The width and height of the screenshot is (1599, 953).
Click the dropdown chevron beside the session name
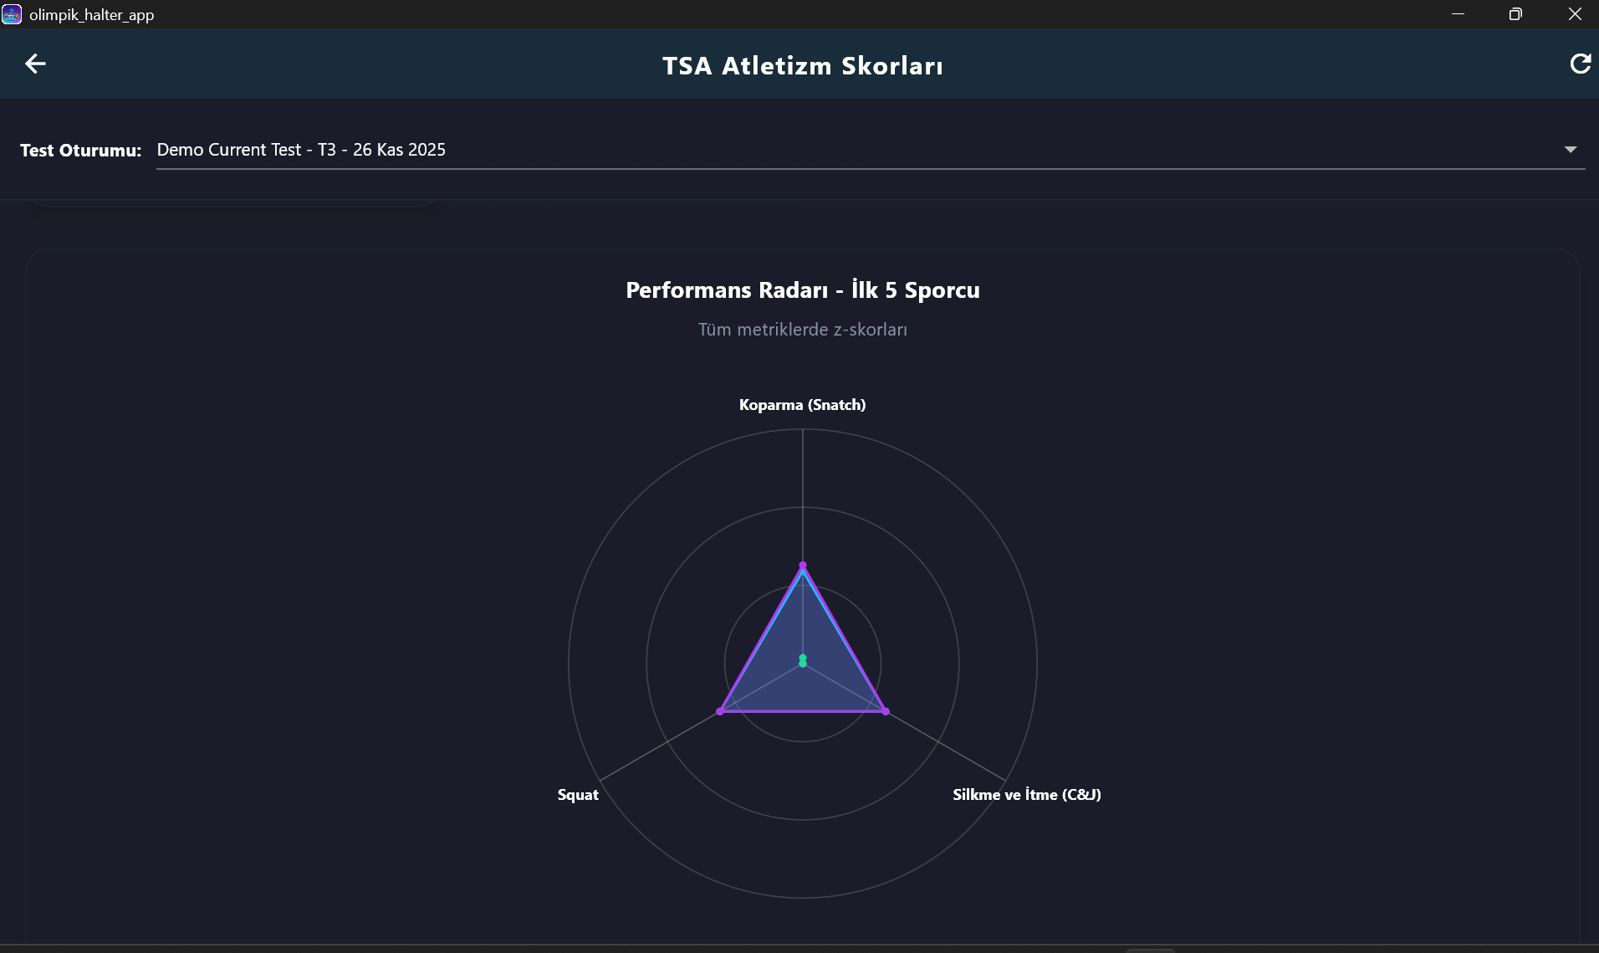point(1571,149)
